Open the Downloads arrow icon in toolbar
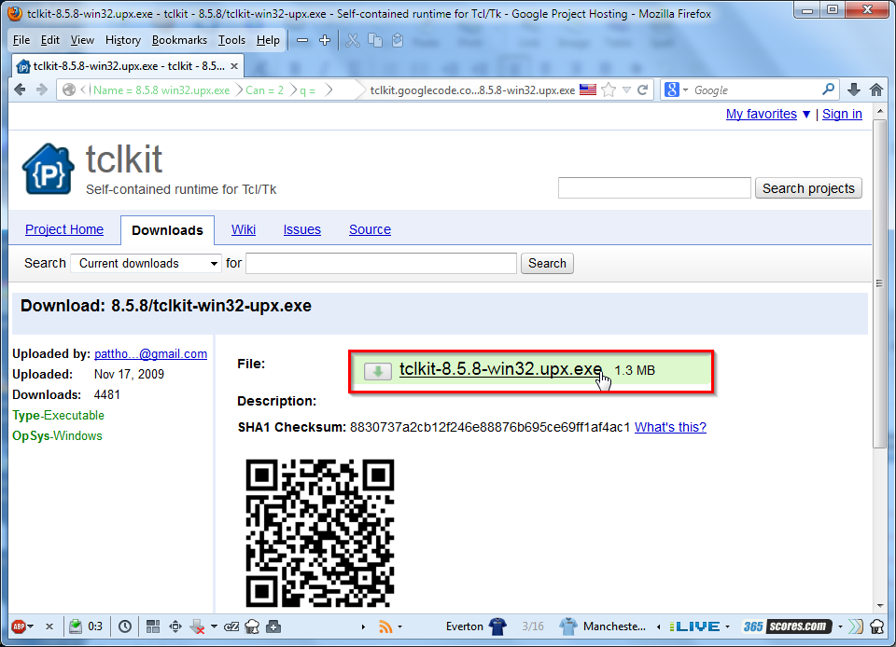Image resolution: width=896 pixels, height=647 pixels. 853,90
